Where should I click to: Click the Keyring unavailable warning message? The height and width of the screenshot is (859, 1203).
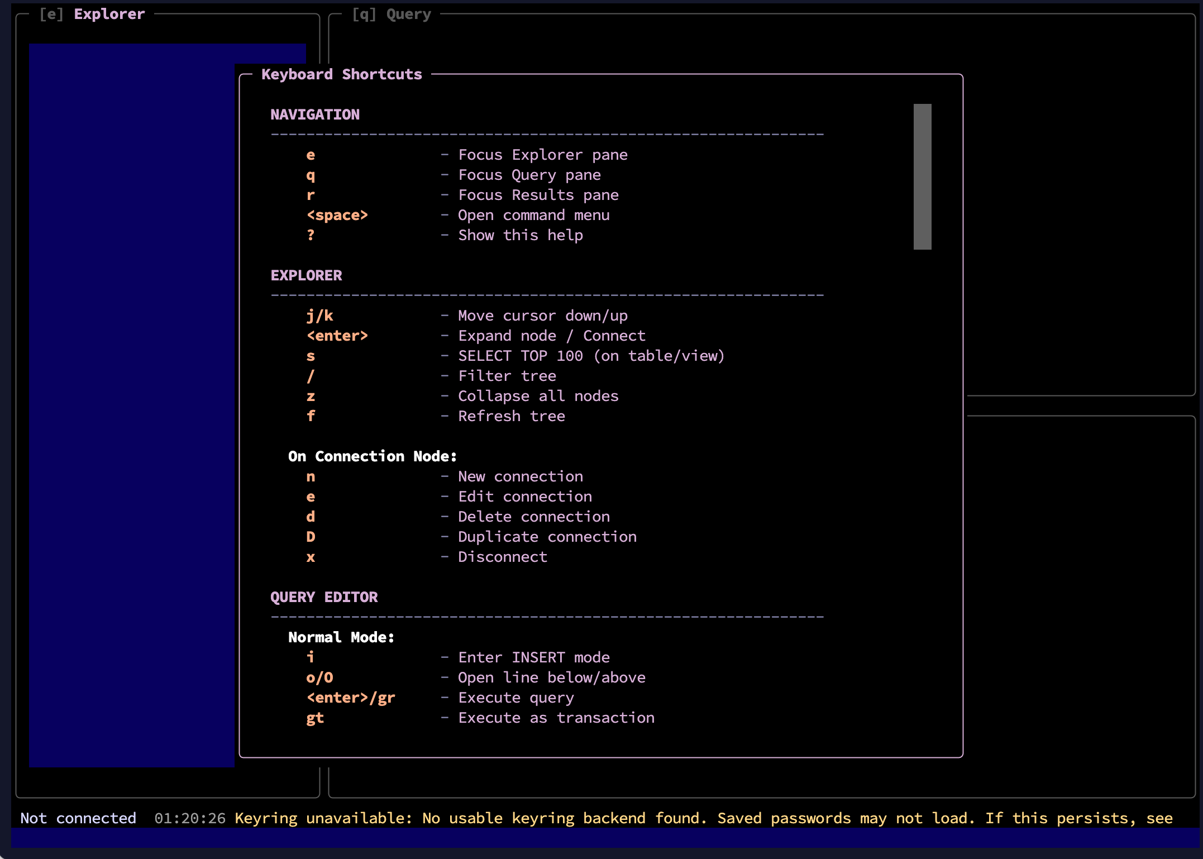(x=703, y=818)
